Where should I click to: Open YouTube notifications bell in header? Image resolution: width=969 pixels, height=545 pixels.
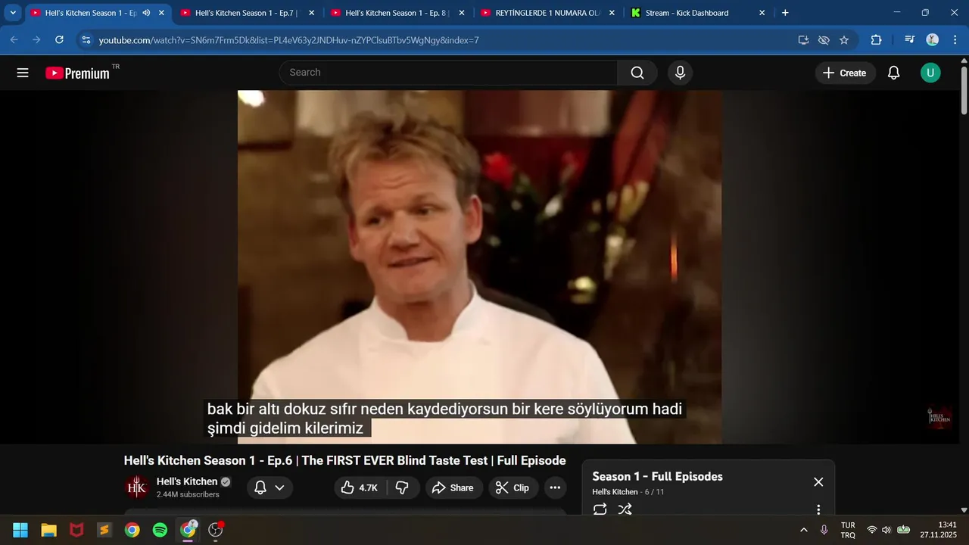click(x=893, y=73)
